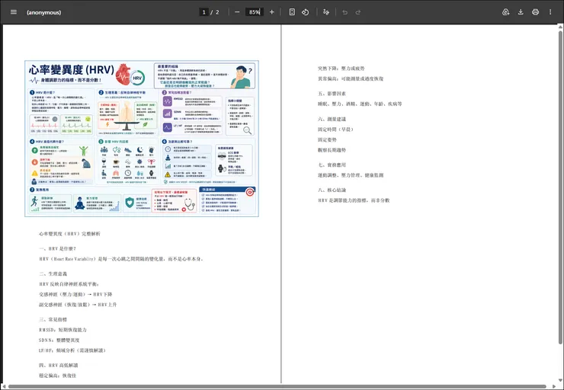Image resolution: width=564 pixels, height=390 pixels.
Task: Toggle fit to page button
Action: coord(292,12)
